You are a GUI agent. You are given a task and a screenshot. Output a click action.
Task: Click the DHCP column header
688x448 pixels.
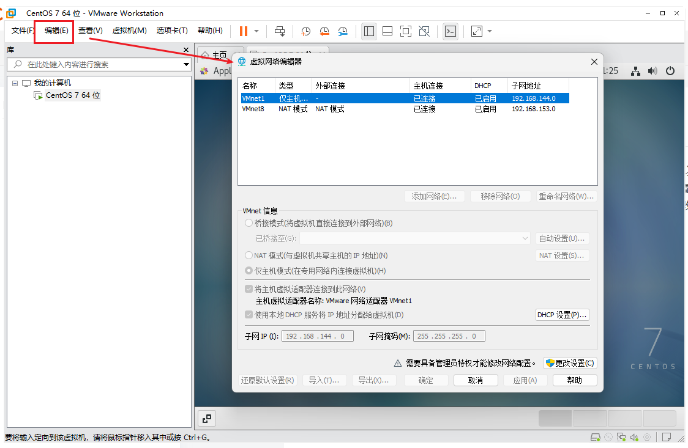(x=489, y=86)
